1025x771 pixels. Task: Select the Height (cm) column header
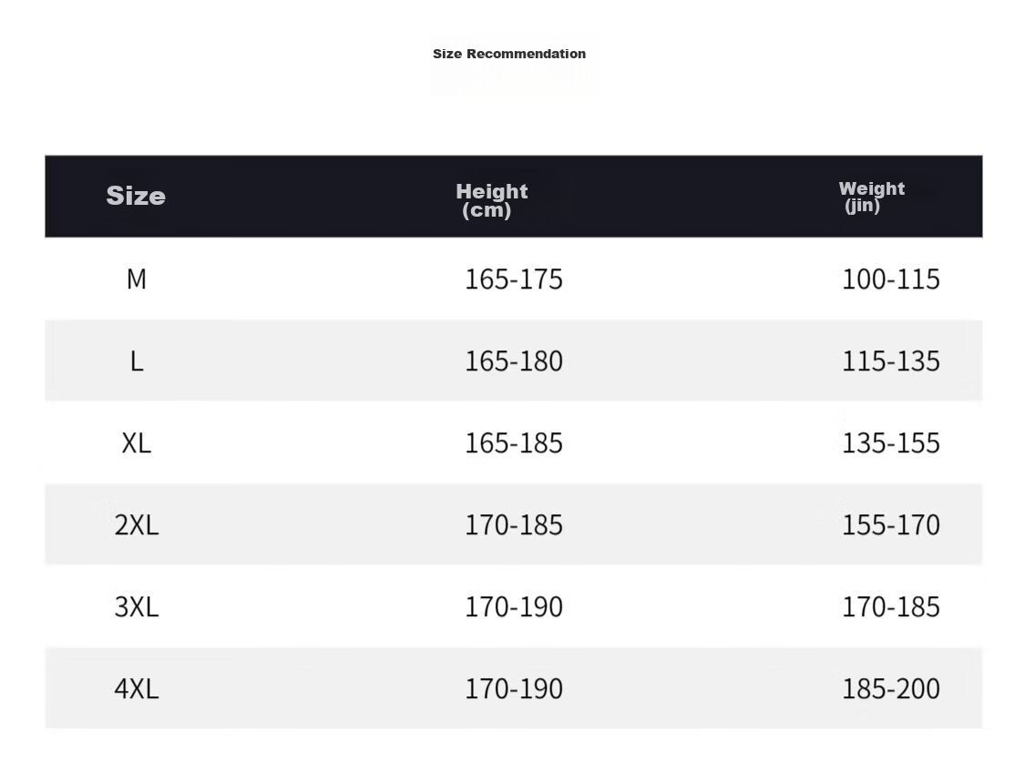coord(492,200)
